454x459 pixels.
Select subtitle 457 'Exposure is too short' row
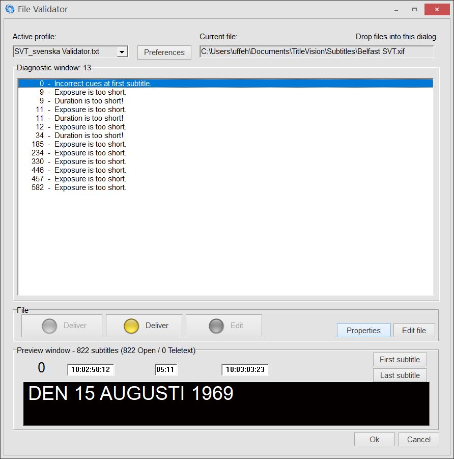pyautogui.click(x=225, y=179)
